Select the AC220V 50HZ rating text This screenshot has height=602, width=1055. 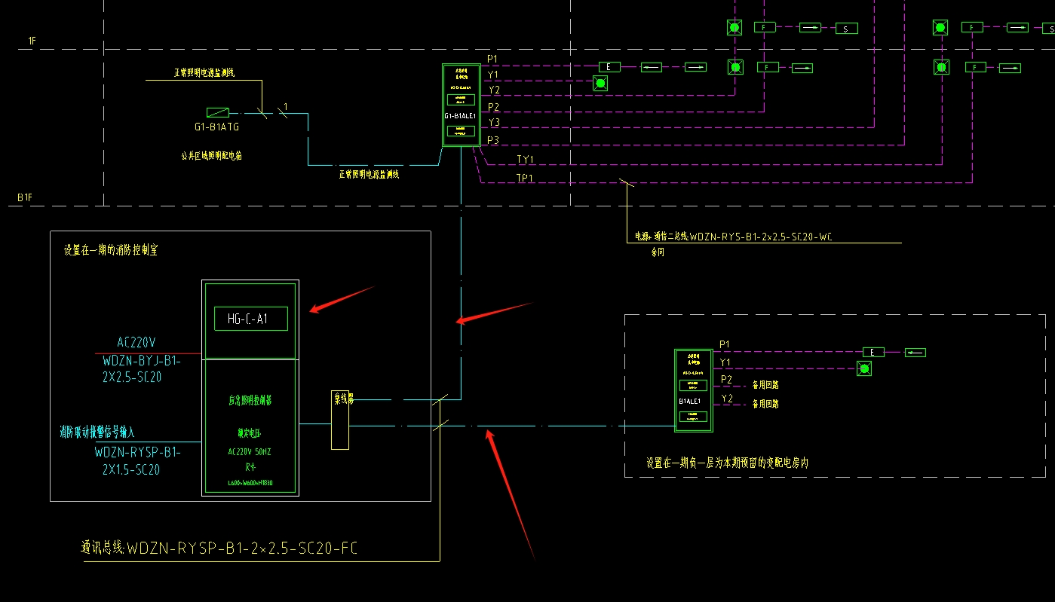click(250, 453)
